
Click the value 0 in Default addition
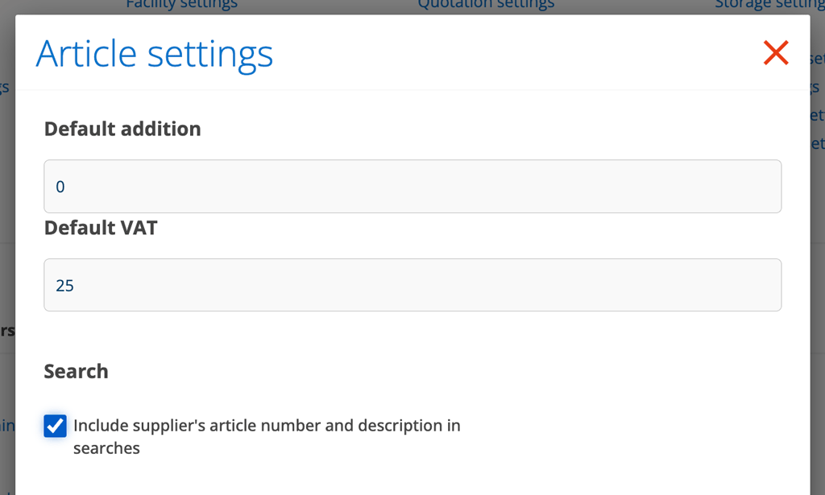(x=60, y=188)
